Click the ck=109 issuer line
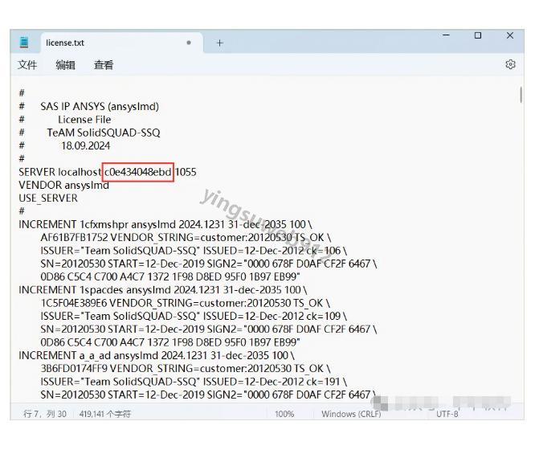Viewport: 535px width, 450px height. tap(194, 316)
